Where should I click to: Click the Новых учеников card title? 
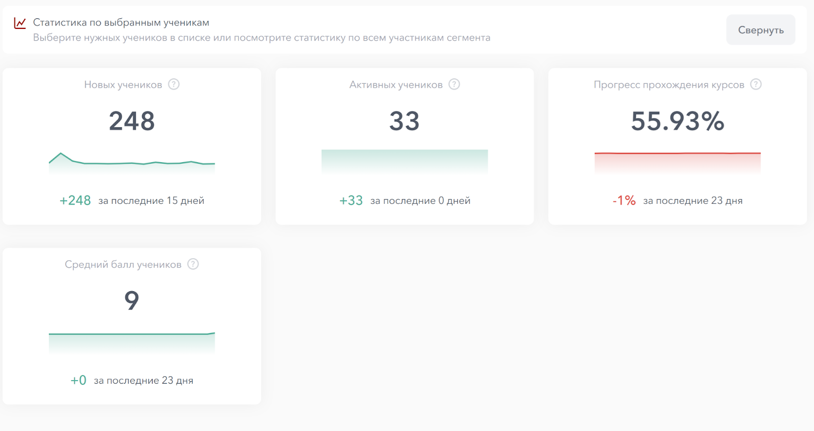pyautogui.click(x=123, y=85)
